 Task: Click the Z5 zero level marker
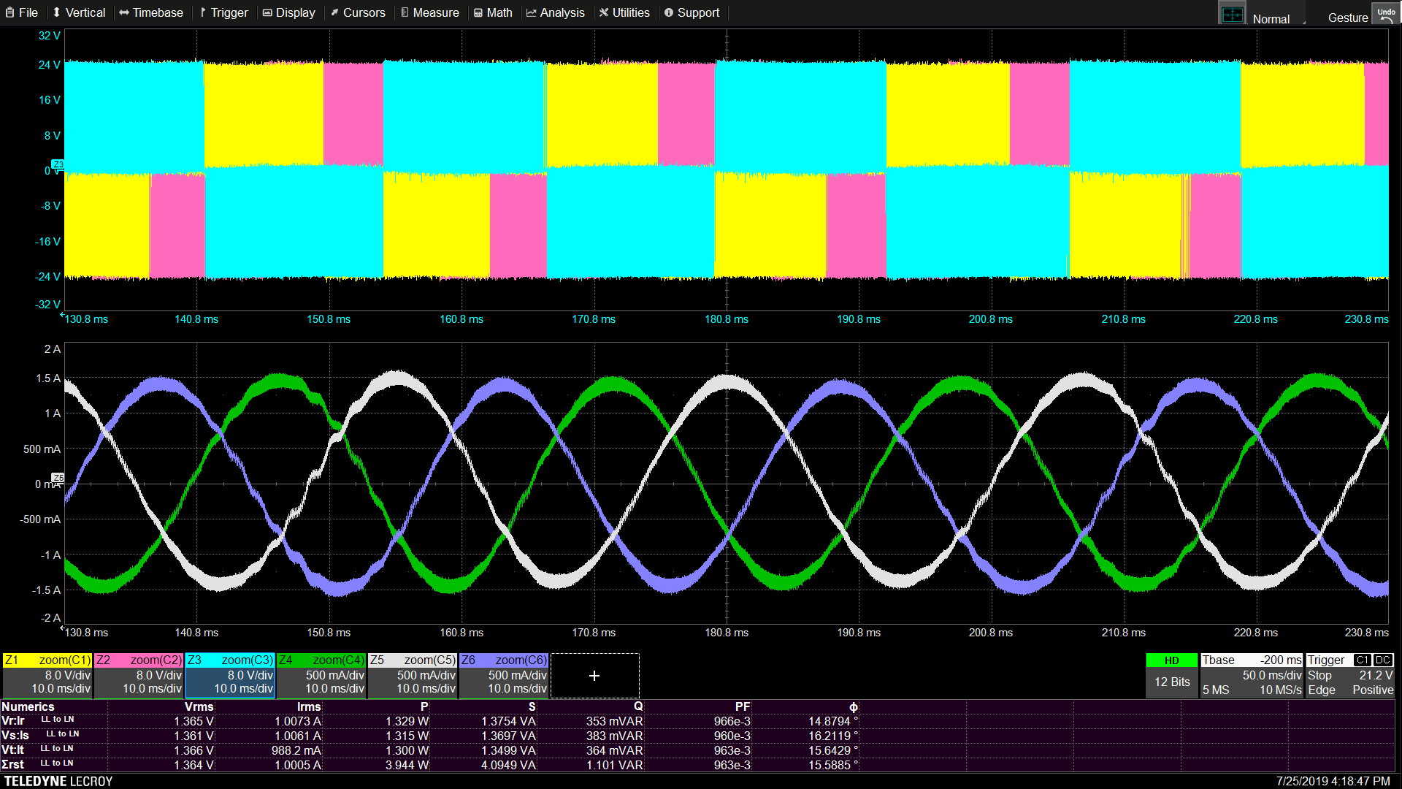(58, 478)
